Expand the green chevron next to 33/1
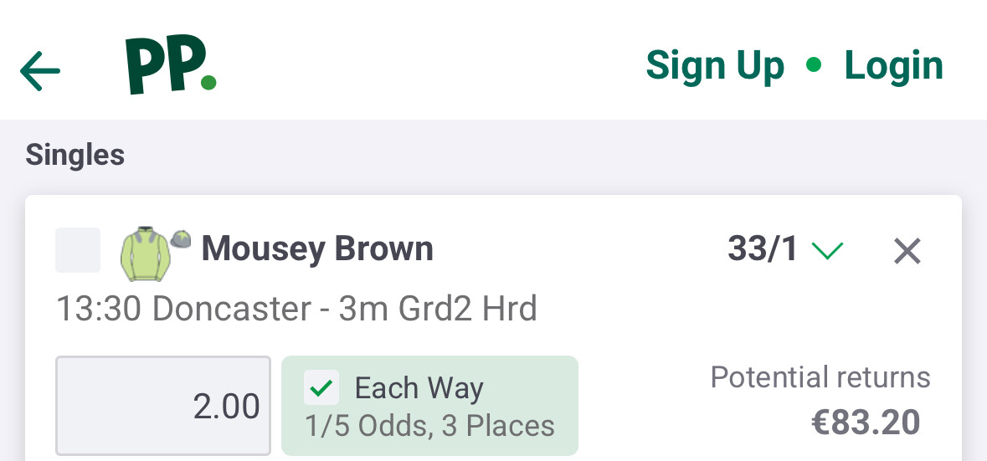Viewport: 987px width, 461px height. (x=827, y=250)
